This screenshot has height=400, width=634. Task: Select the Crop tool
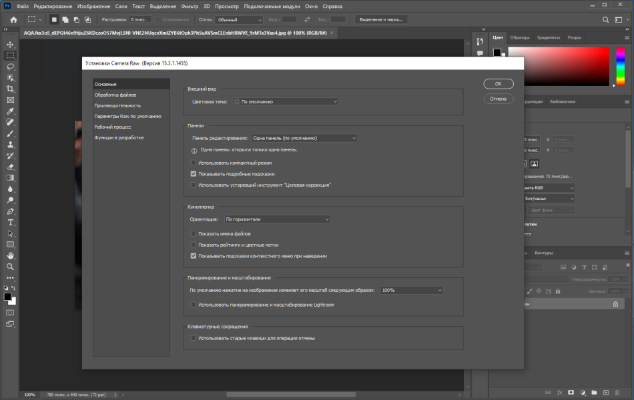coord(11,89)
